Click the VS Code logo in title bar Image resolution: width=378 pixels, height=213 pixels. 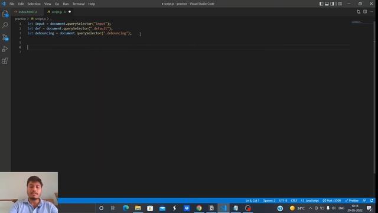click(4, 4)
